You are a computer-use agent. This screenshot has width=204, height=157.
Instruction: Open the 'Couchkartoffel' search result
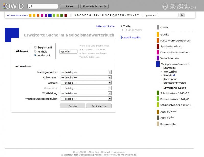131,37
